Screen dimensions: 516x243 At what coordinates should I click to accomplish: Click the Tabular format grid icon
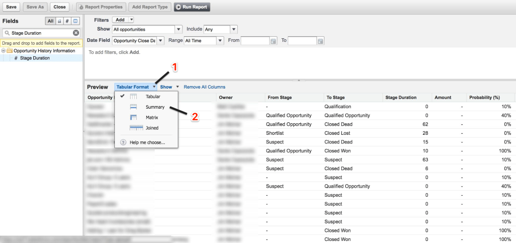tap(133, 97)
